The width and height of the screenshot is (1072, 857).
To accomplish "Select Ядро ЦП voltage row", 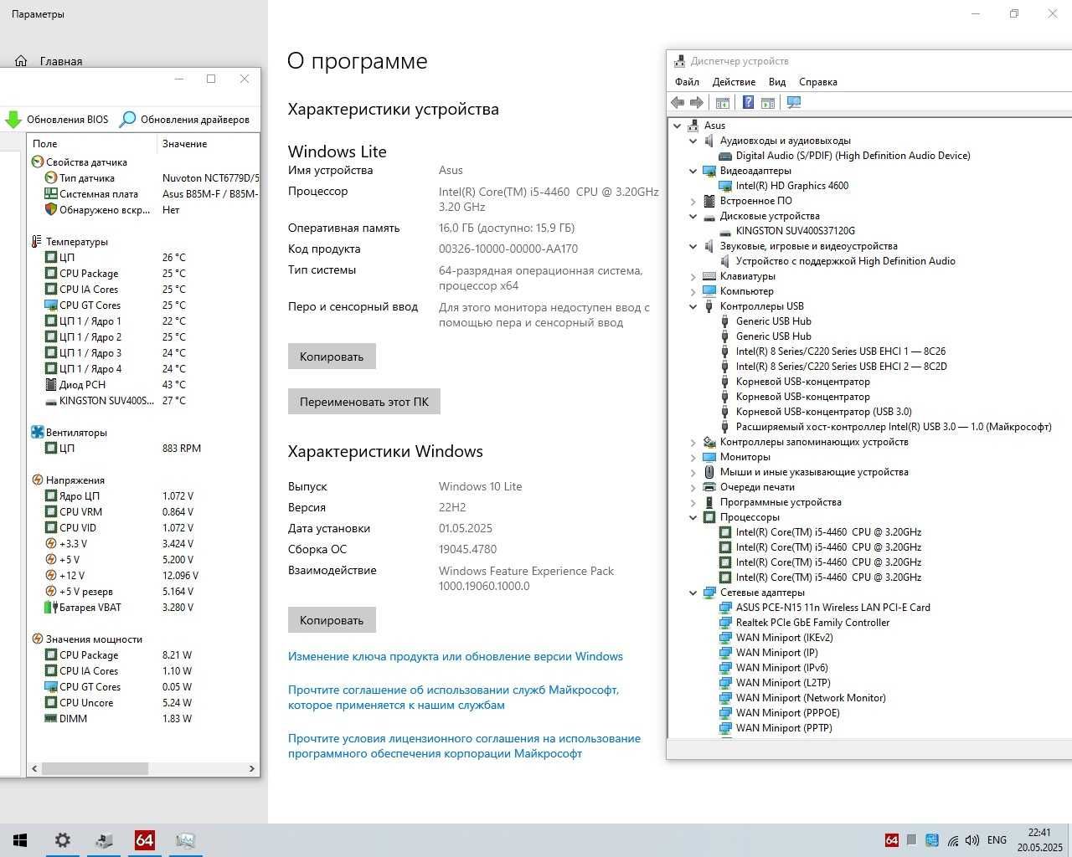I will tap(143, 496).
